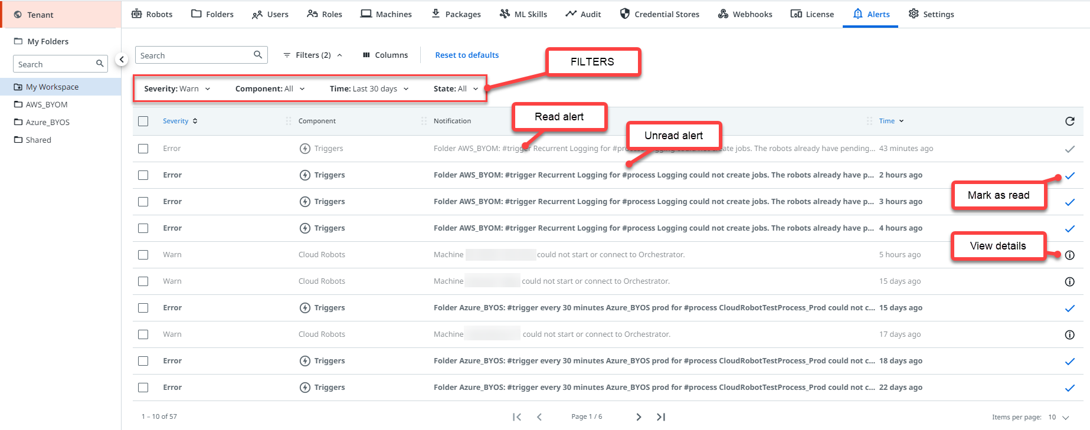Check the 22 days ago alert row
Viewport: 1090px width, 430px height.
(x=143, y=388)
